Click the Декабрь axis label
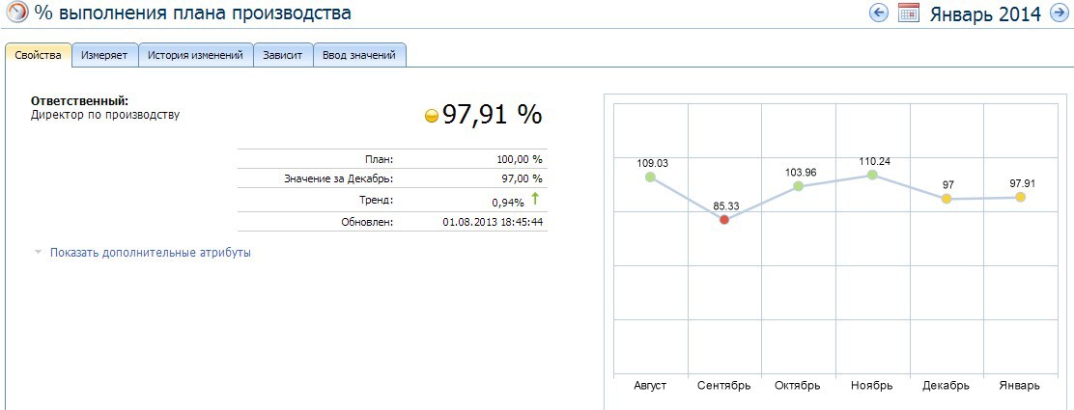Viewport: 1074px width, 410px height. click(x=946, y=385)
